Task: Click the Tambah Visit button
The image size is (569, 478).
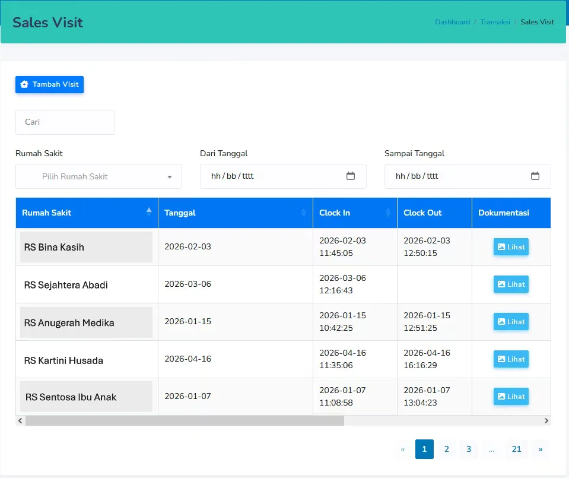Action: [49, 85]
